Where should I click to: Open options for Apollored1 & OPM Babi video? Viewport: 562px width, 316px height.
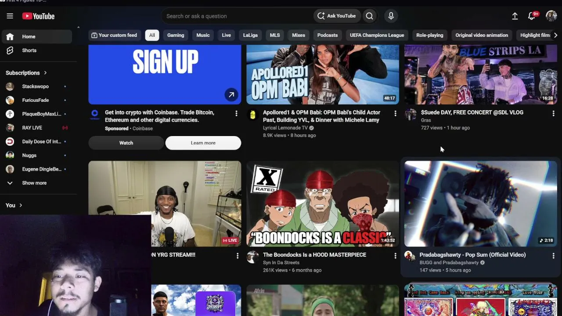pos(395,114)
